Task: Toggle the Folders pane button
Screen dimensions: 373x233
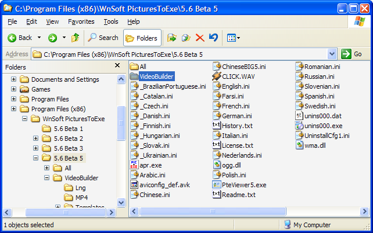Action: (142, 38)
